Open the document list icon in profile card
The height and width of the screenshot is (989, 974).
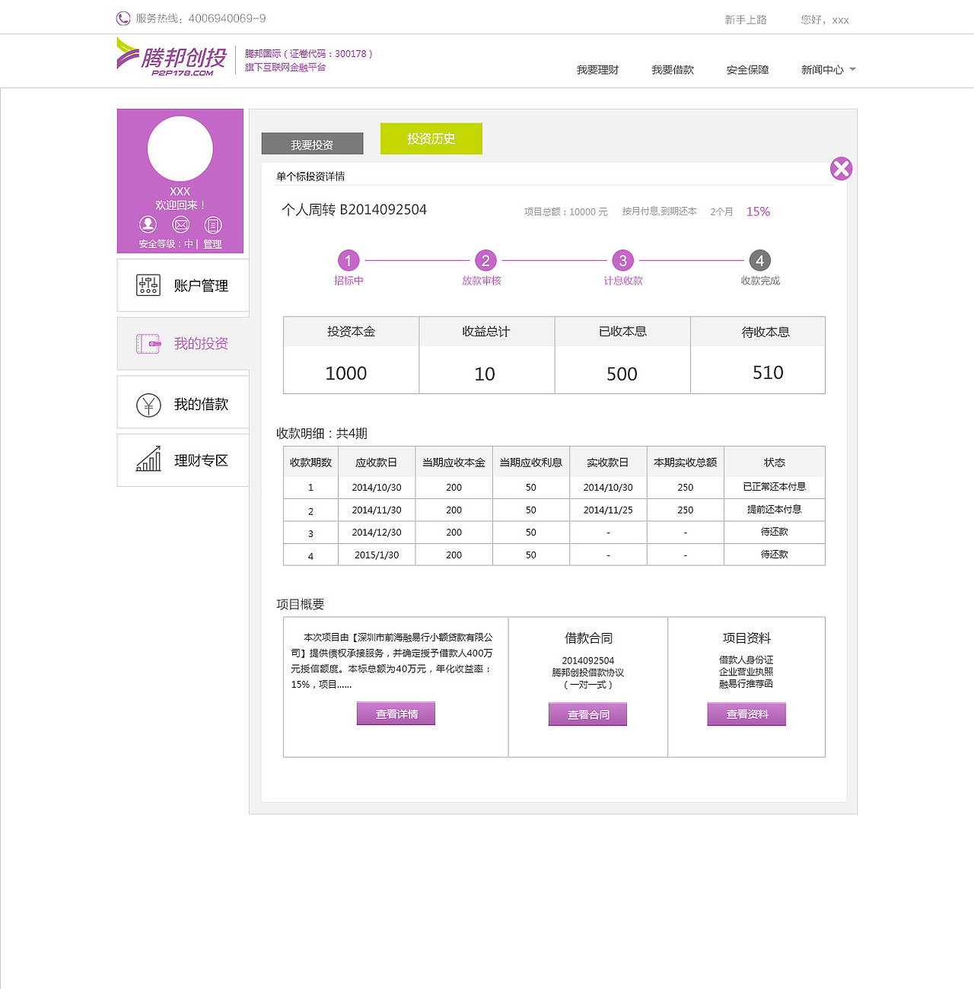[214, 224]
